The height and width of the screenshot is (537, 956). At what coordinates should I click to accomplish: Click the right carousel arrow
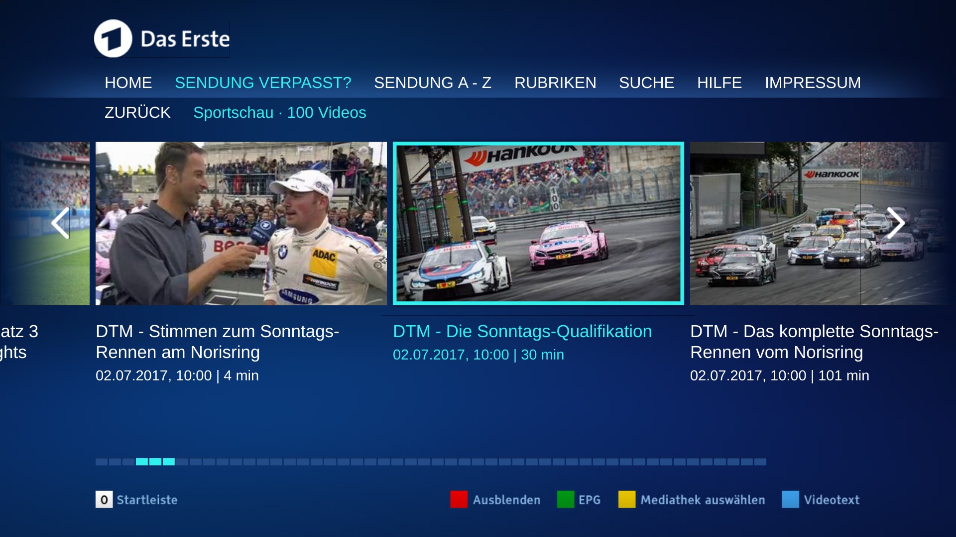(x=895, y=223)
